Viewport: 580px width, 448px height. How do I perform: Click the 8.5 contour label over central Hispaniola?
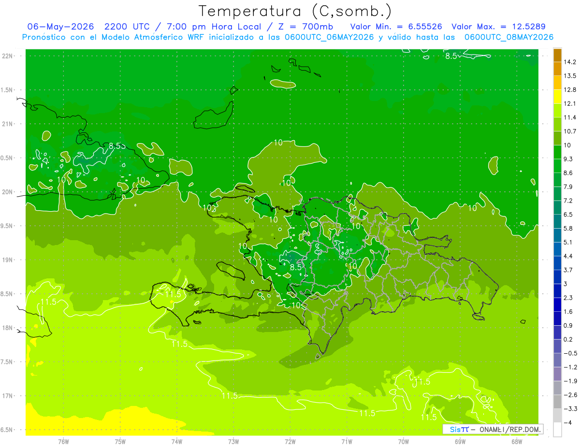click(296, 267)
